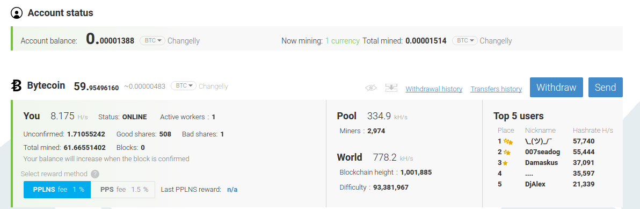Click the Send button
The height and width of the screenshot is (209, 640).
tap(605, 88)
